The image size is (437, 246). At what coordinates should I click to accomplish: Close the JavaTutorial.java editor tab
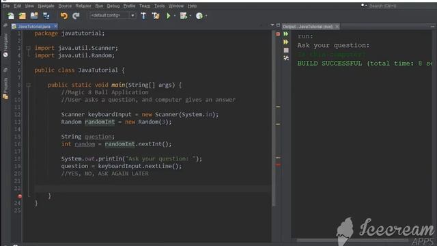click(x=56, y=26)
